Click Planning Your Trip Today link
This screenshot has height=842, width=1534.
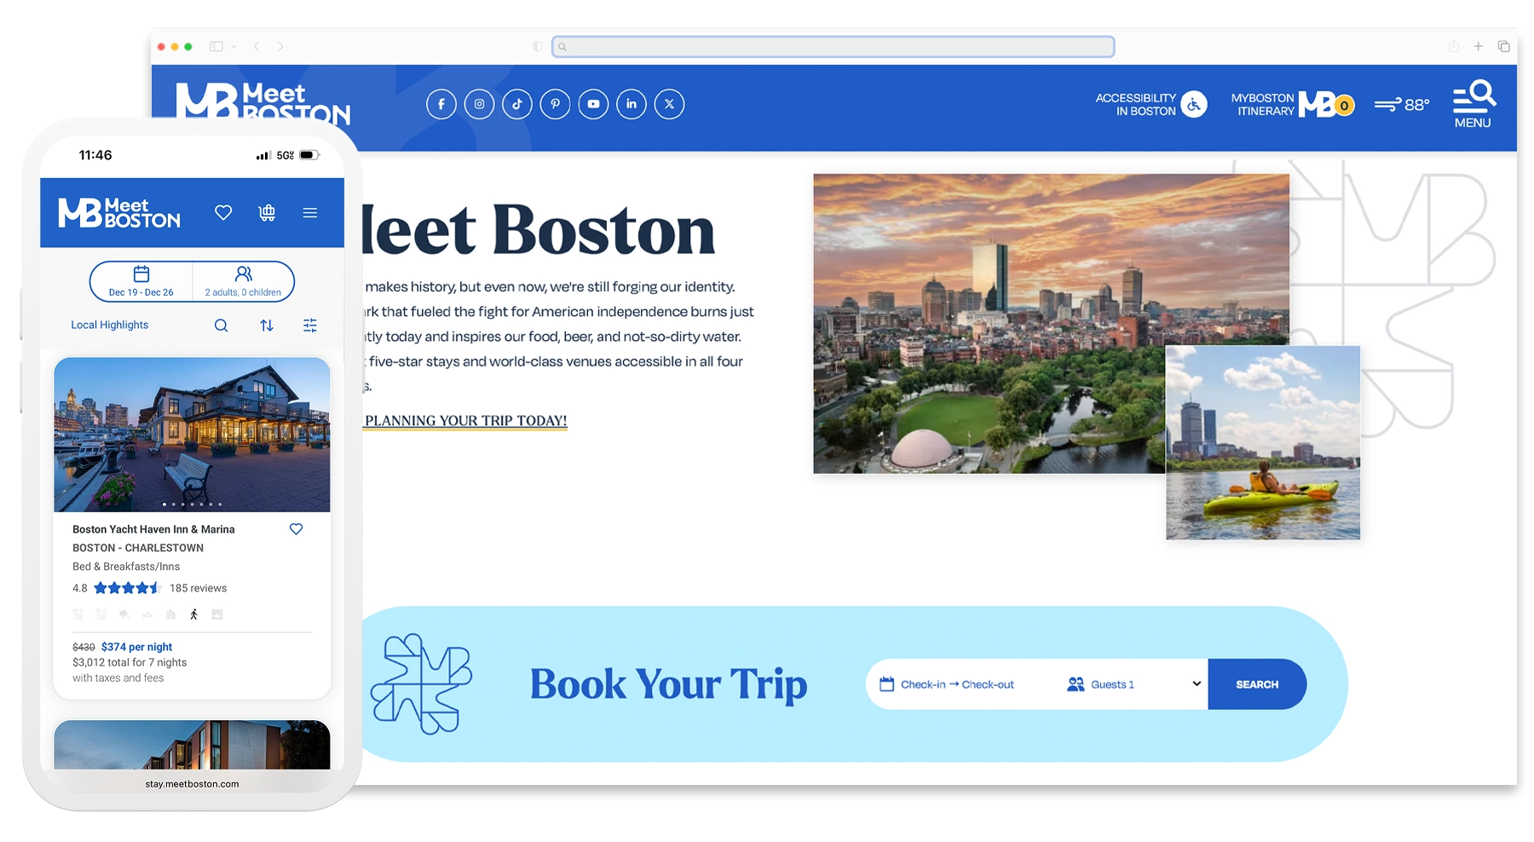(x=465, y=421)
